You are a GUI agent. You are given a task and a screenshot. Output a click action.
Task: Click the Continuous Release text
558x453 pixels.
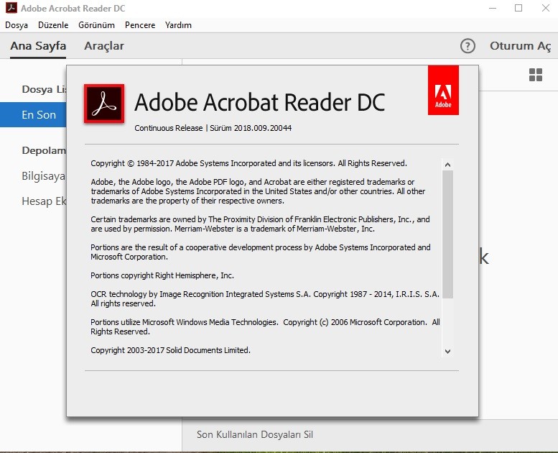click(168, 128)
